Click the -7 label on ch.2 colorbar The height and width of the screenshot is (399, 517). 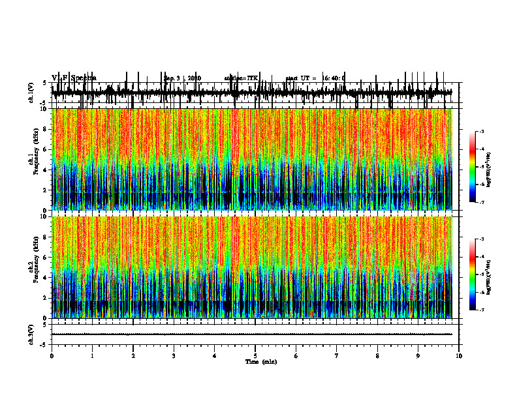tap(482, 310)
